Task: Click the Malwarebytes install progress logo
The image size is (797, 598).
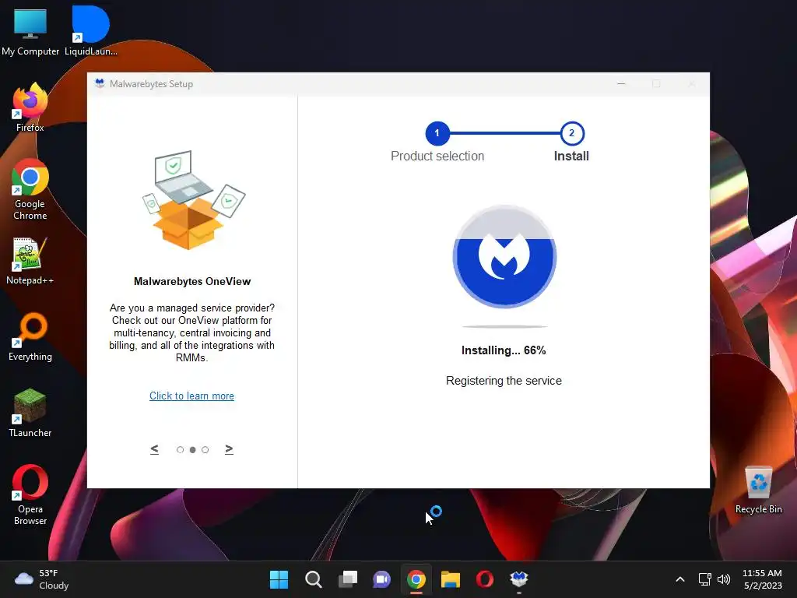Action: click(504, 257)
